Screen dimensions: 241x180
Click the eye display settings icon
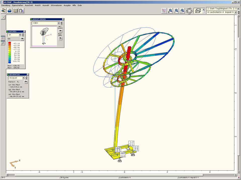click(x=4, y=11)
